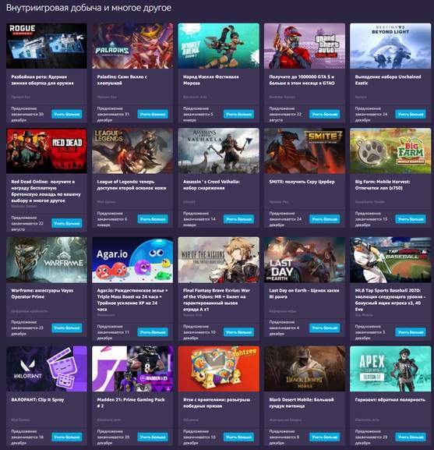Select the Rocket Arena offer image
The image size is (434, 450).
point(218,46)
